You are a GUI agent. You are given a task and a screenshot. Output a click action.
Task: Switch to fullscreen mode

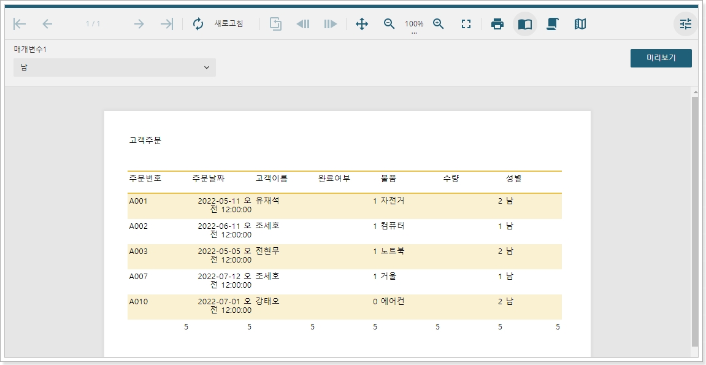(x=466, y=24)
